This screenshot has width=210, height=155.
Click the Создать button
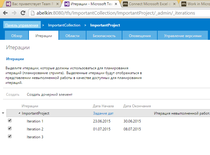click(x=13, y=95)
